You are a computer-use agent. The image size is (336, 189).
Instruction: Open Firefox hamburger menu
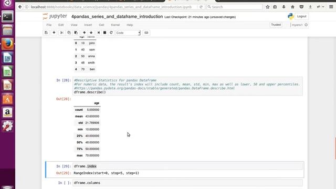click(331, 7)
